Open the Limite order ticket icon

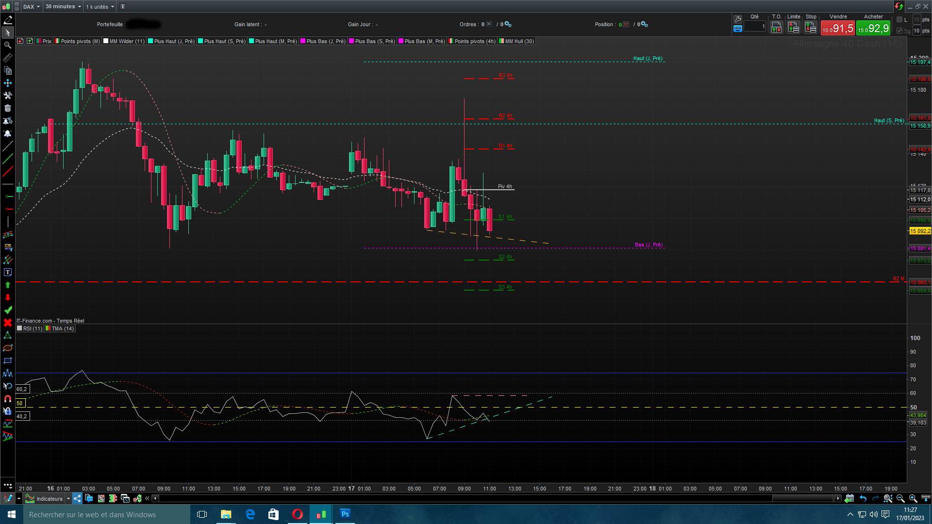pos(794,28)
